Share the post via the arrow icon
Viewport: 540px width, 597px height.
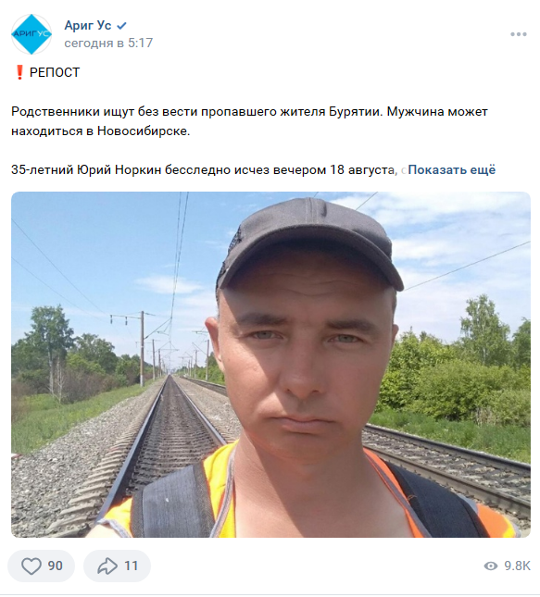[x=107, y=566]
